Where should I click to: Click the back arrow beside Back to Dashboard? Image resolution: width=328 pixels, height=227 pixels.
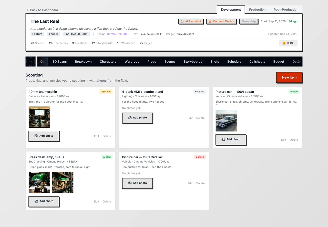(27, 10)
